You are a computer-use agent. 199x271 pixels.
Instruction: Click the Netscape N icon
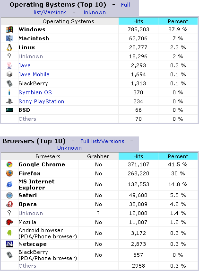click(9, 244)
